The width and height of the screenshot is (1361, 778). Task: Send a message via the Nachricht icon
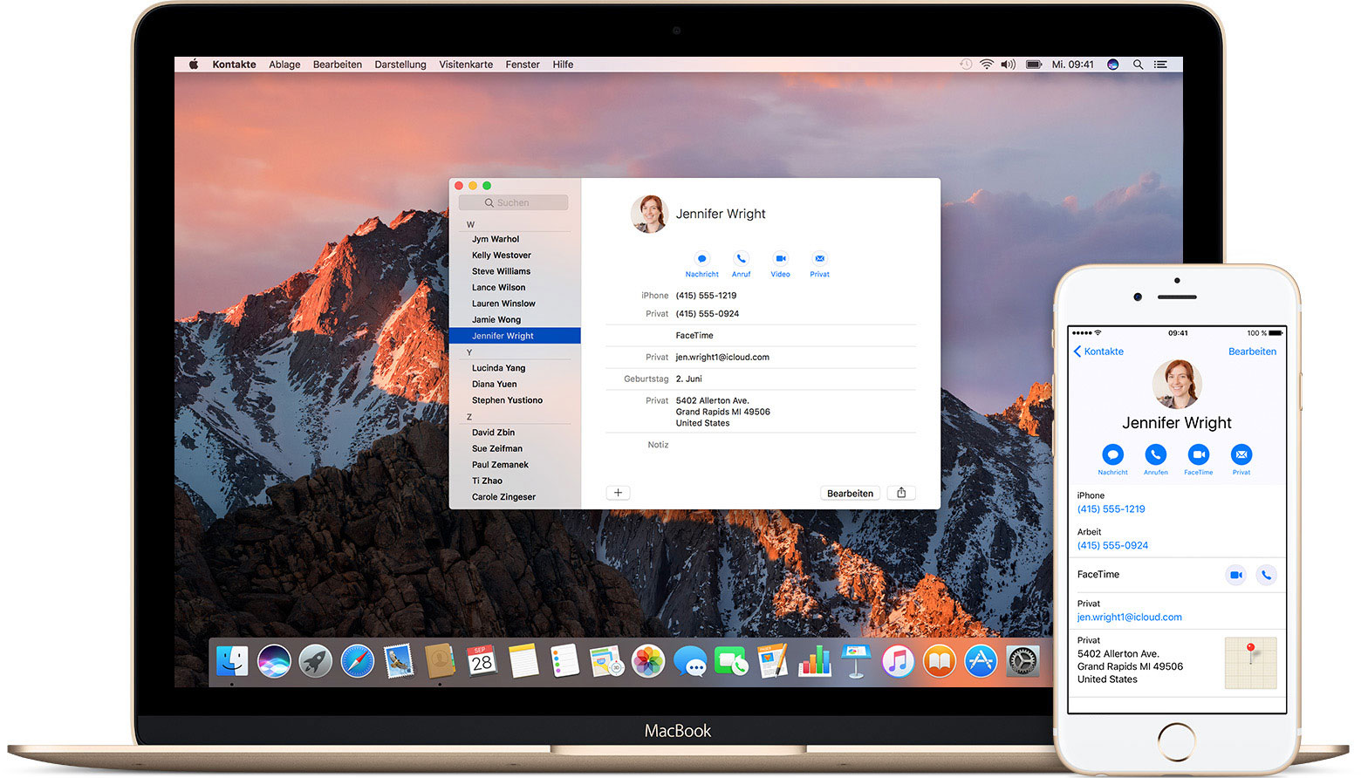click(x=701, y=259)
